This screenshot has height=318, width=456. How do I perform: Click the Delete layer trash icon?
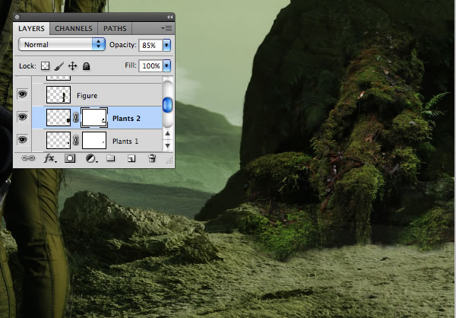pos(152,158)
